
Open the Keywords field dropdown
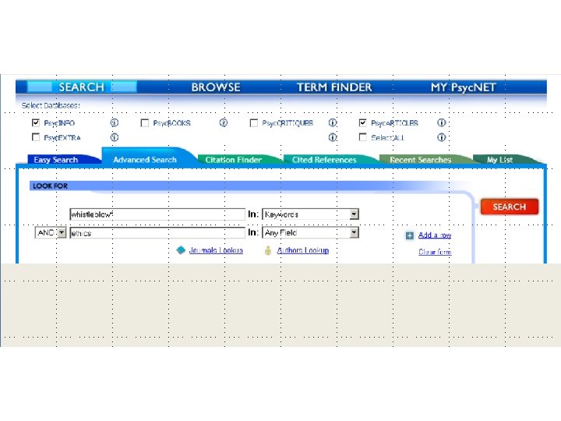click(x=311, y=214)
